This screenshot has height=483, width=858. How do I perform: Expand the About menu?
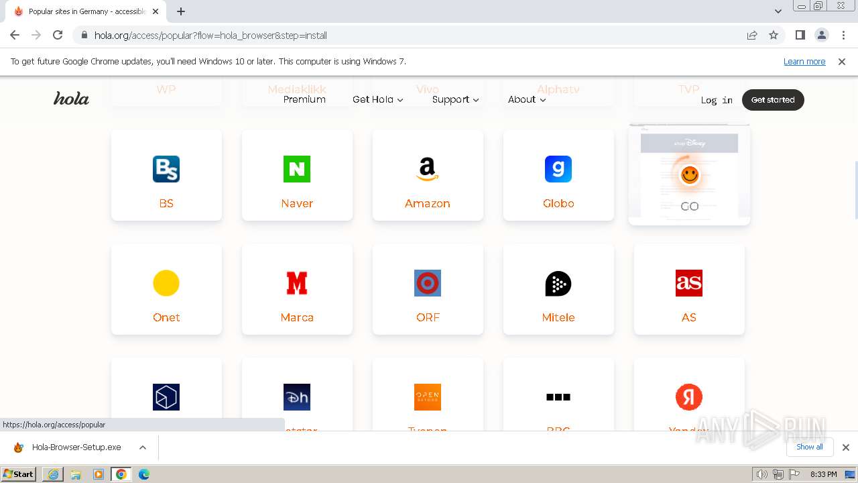tap(527, 99)
